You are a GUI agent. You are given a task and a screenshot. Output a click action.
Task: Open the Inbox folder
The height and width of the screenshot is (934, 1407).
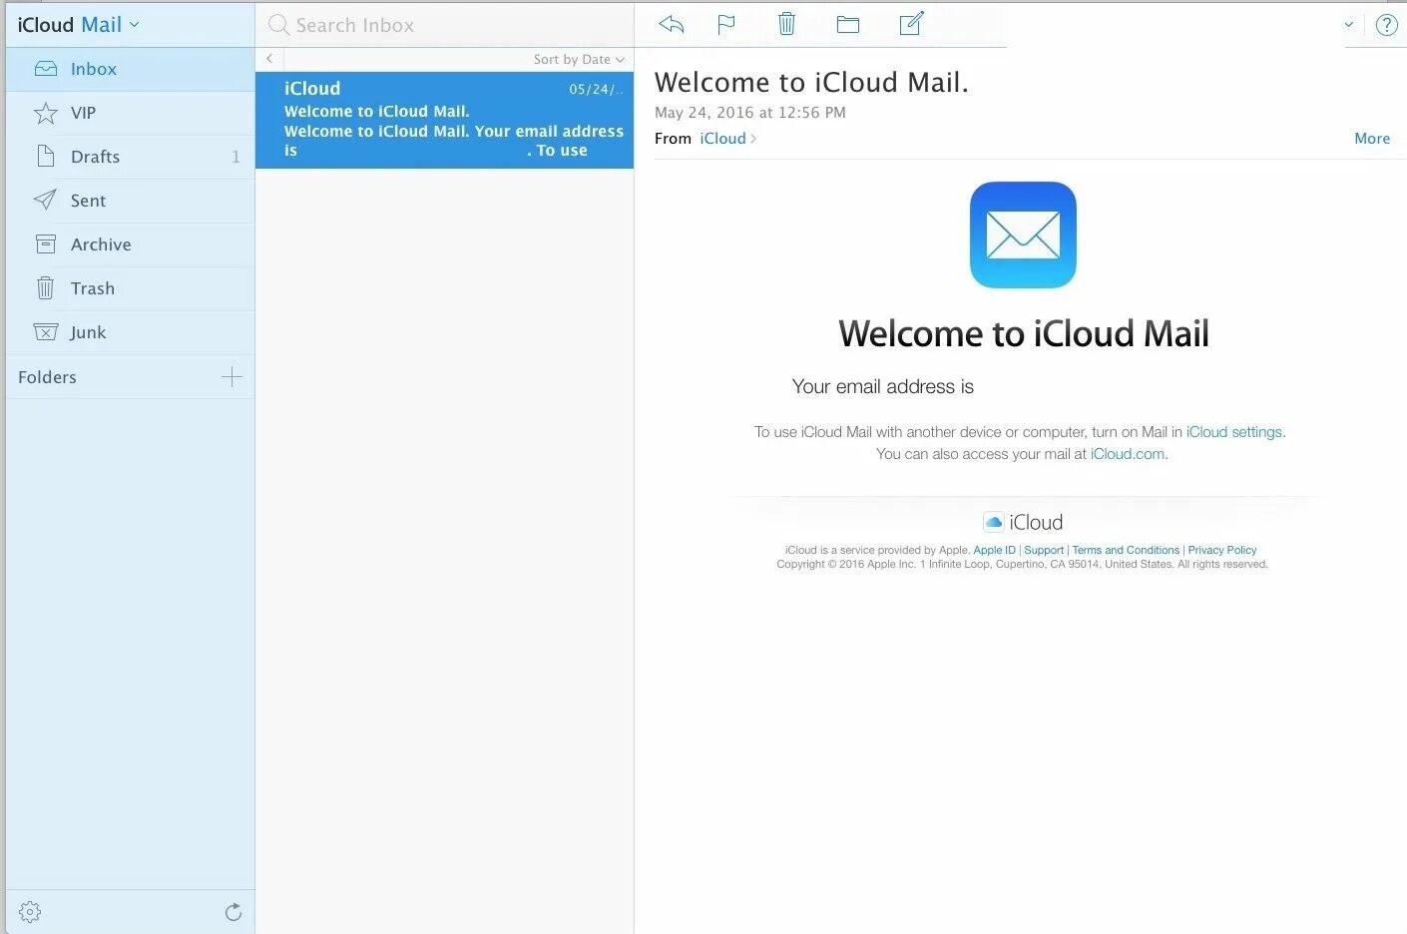tap(130, 69)
